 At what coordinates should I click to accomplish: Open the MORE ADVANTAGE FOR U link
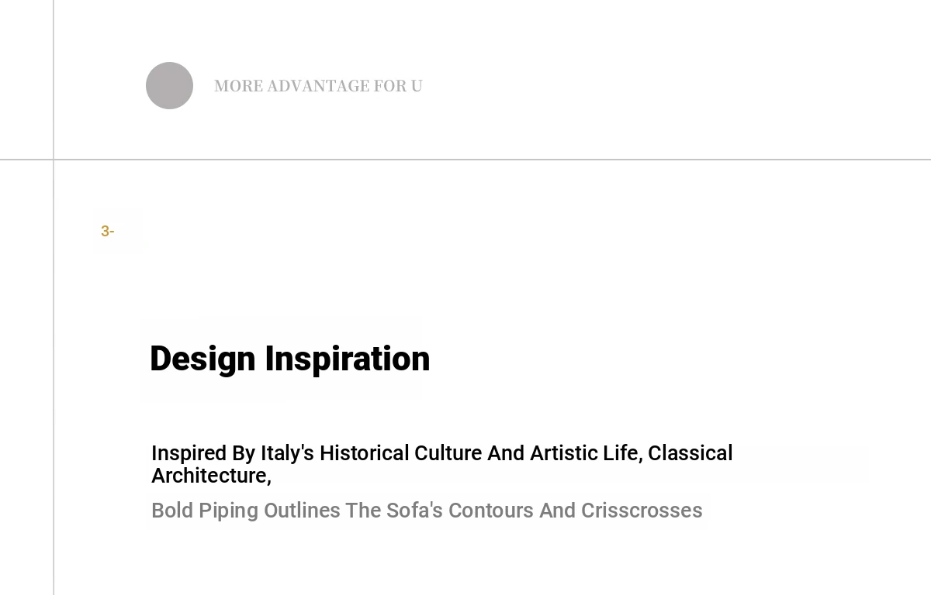[318, 86]
